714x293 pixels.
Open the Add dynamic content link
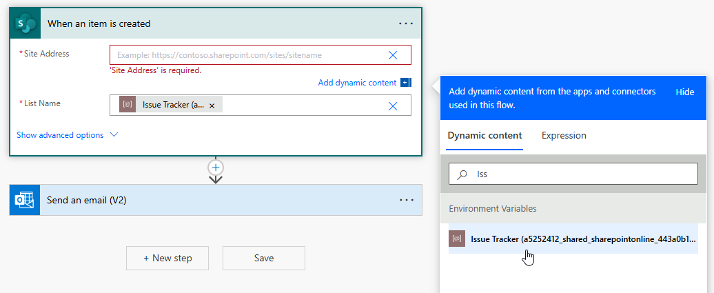tap(357, 83)
